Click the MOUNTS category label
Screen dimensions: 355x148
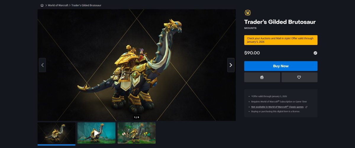click(x=250, y=28)
